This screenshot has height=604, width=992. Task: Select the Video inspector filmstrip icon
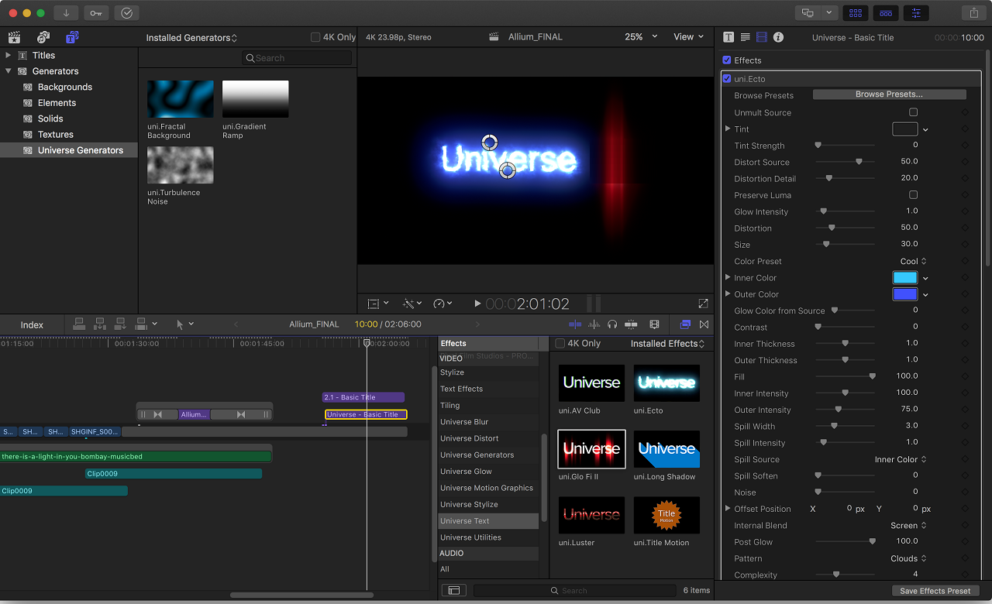762,37
